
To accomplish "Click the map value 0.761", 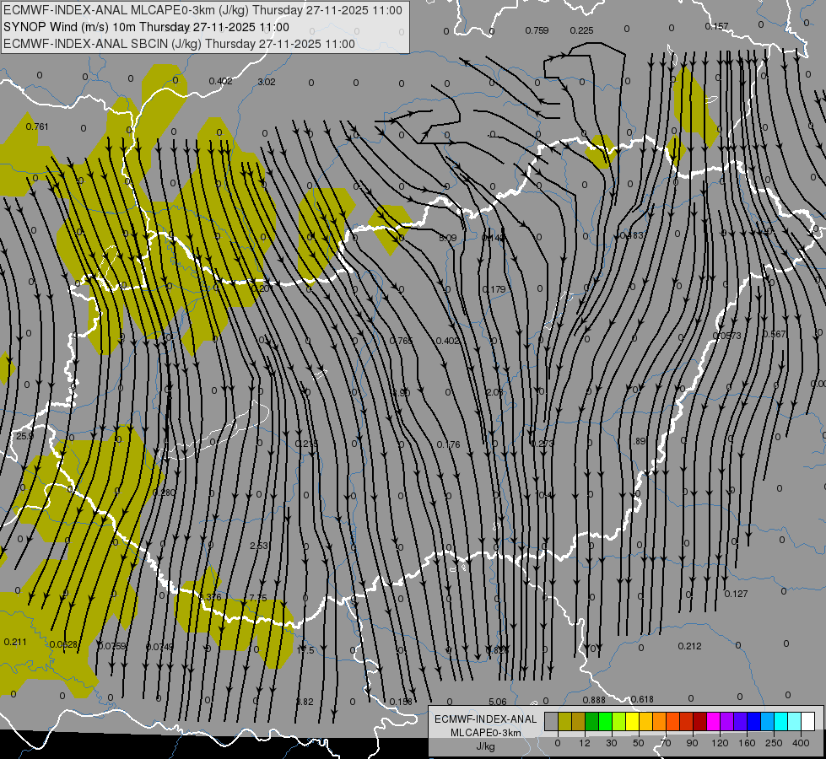I will click(37, 126).
